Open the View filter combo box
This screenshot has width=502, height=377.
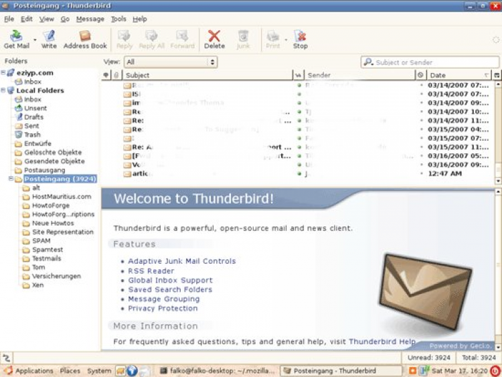coord(171,62)
